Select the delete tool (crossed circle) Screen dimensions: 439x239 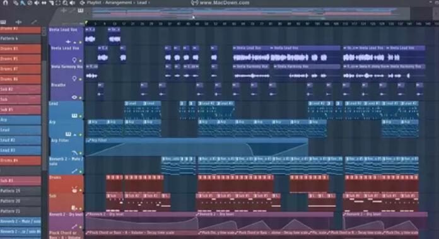(30, 3)
